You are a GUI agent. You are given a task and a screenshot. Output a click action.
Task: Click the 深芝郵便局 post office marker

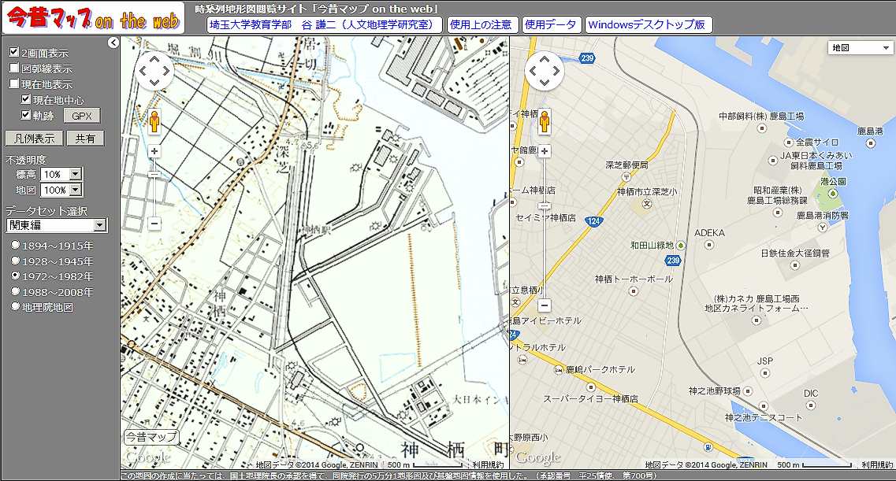(x=626, y=176)
